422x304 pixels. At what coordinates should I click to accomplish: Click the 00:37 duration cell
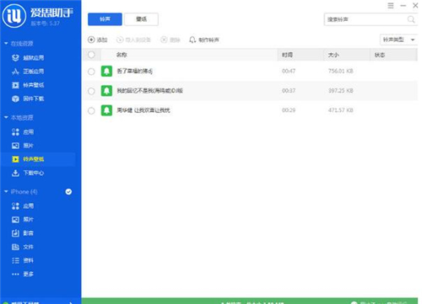click(289, 91)
